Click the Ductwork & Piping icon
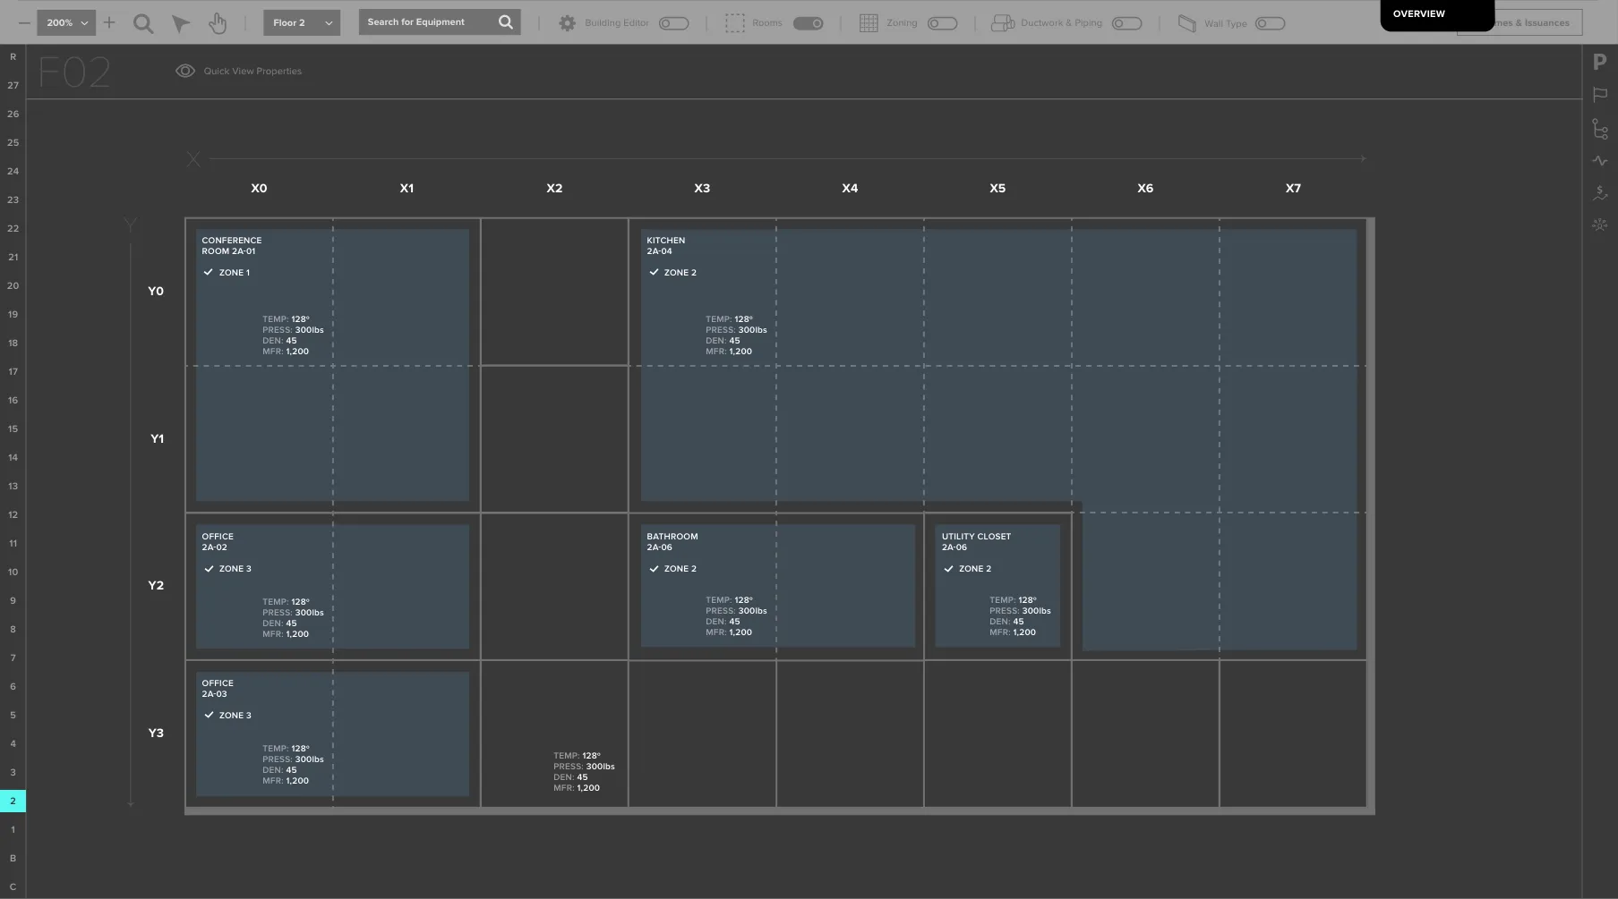 (x=1002, y=23)
